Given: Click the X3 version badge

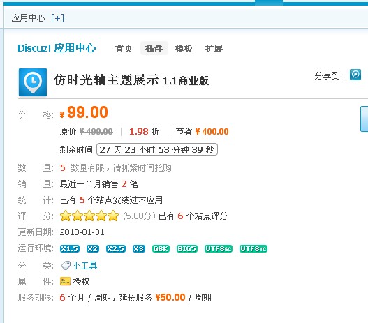Looking at the screenshot, I should click(139, 248).
